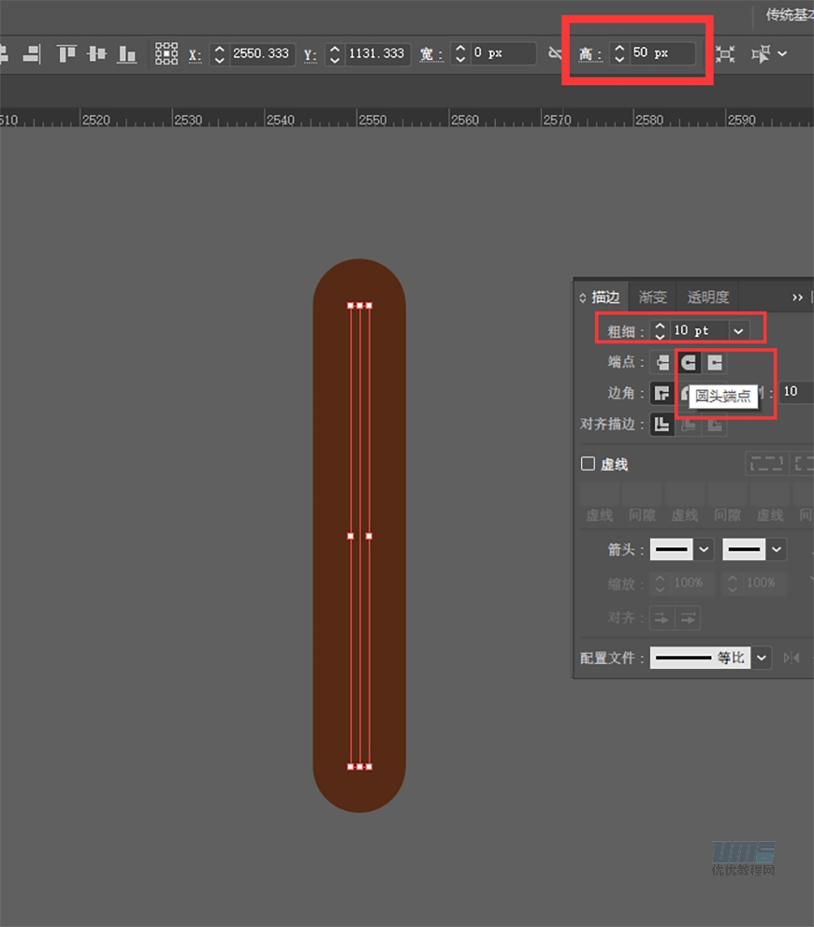Click the 高 height input field
This screenshot has width=814, height=927.
tap(661, 53)
